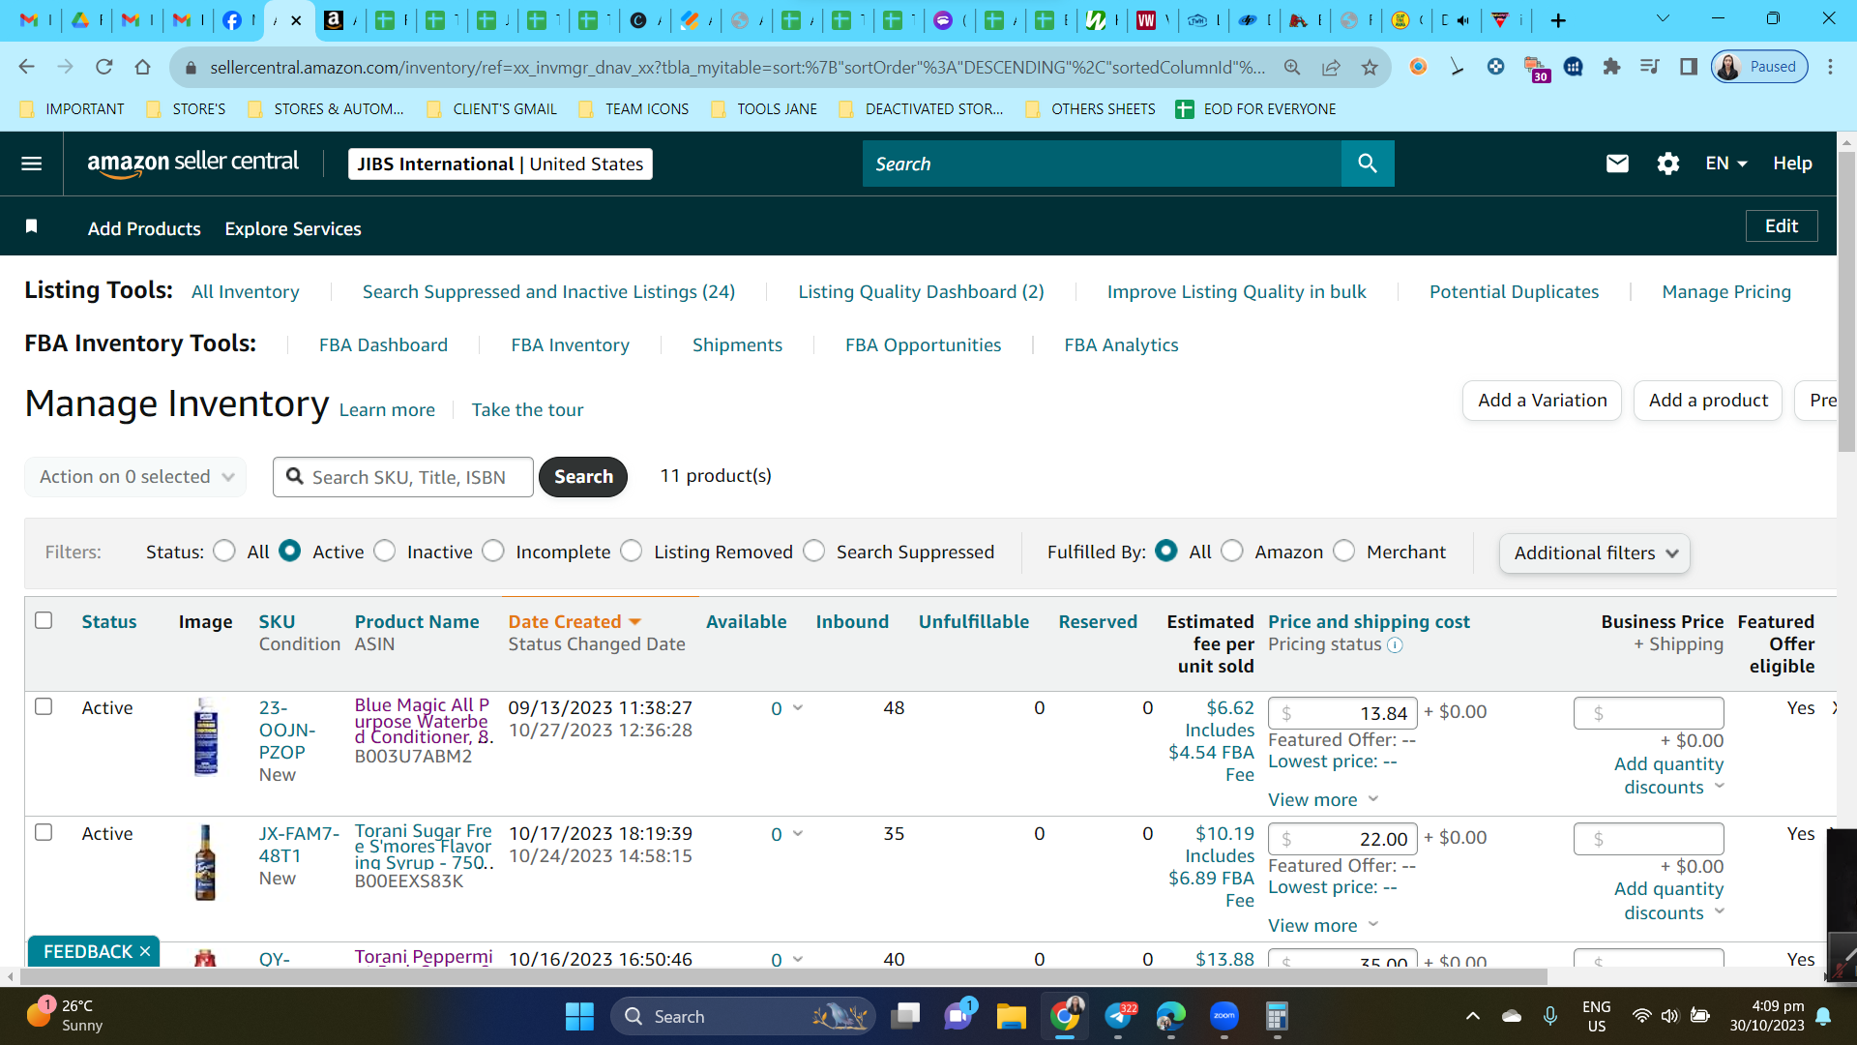The width and height of the screenshot is (1857, 1045).
Task: Open the EN language dropdown
Action: tap(1725, 164)
